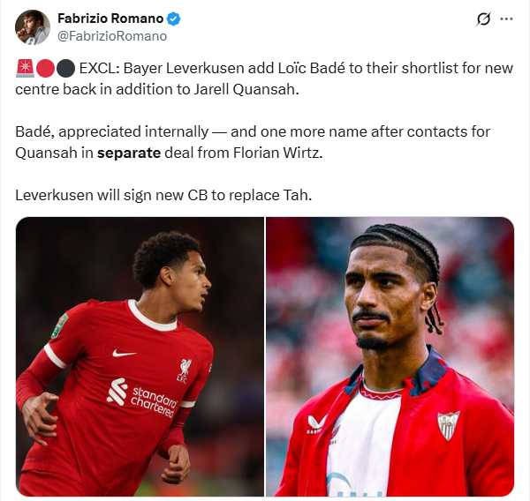Click the bold word "separate"
The image size is (530, 501).
pyautogui.click(x=129, y=153)
